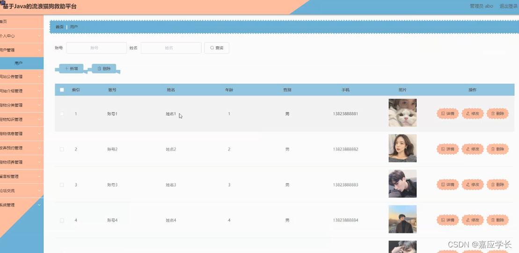
Task: Expand the 留言板管理 sidebar submenu
Action: [22, 176]
